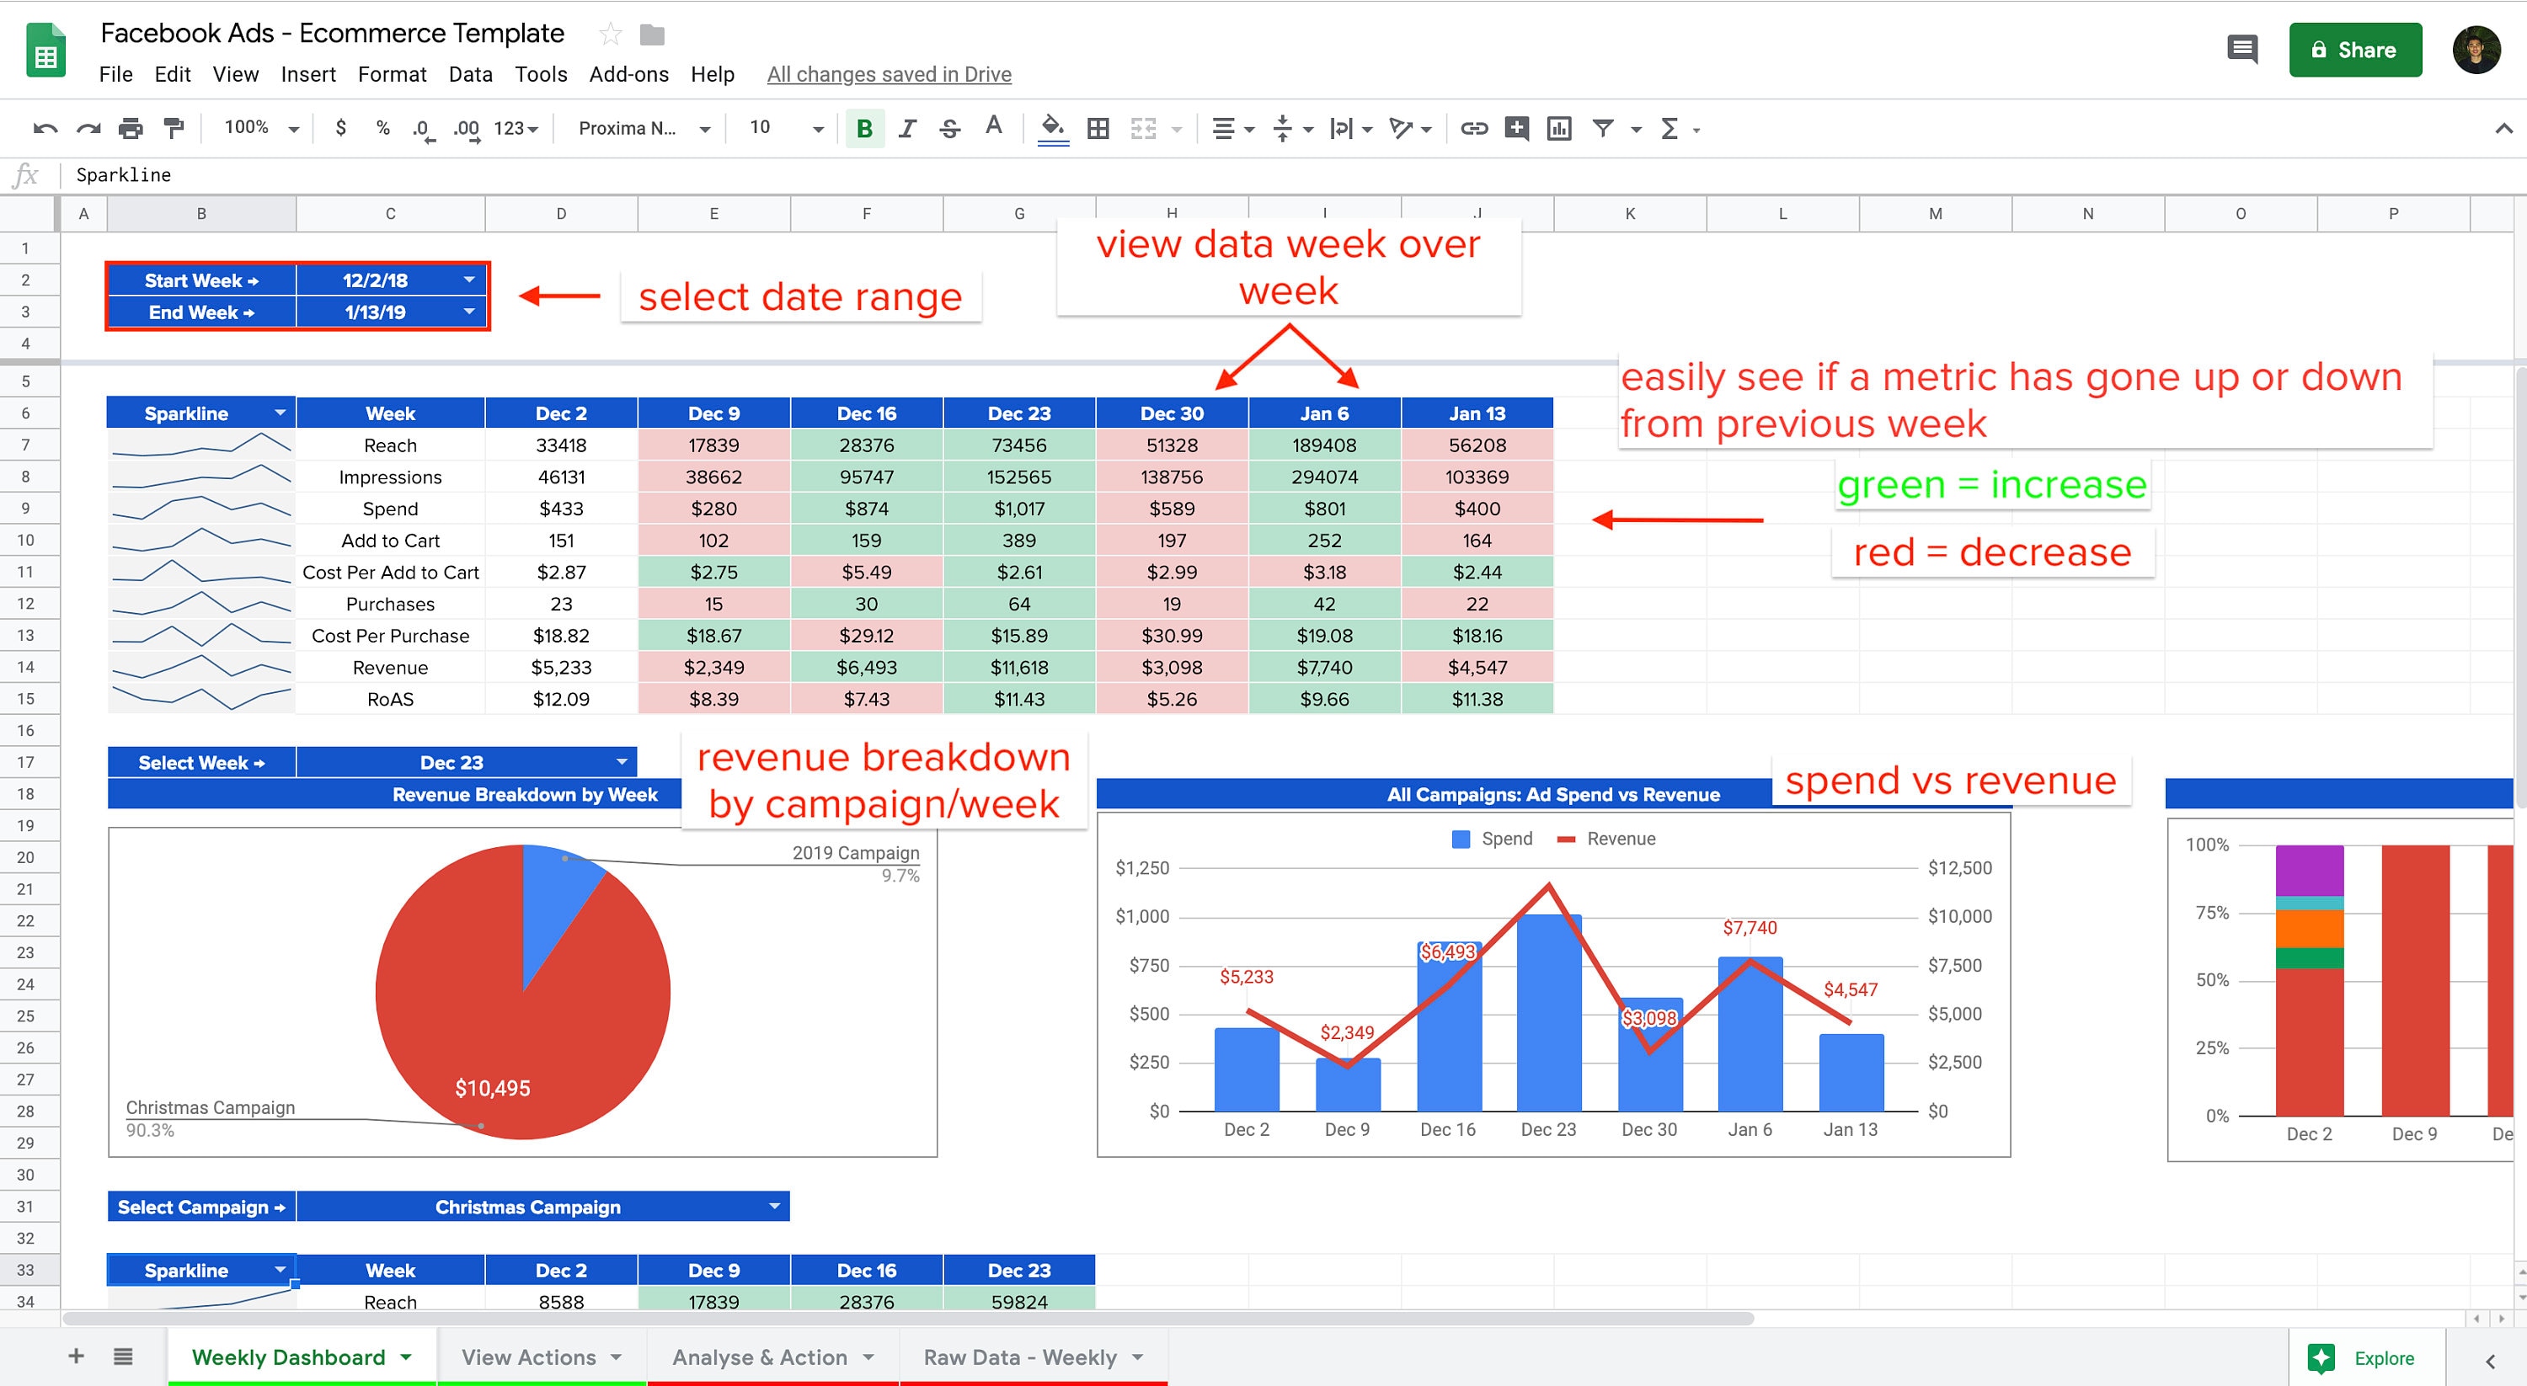Click the Share button
The image size is (2527, 1386).
[x=2354, y=49]
